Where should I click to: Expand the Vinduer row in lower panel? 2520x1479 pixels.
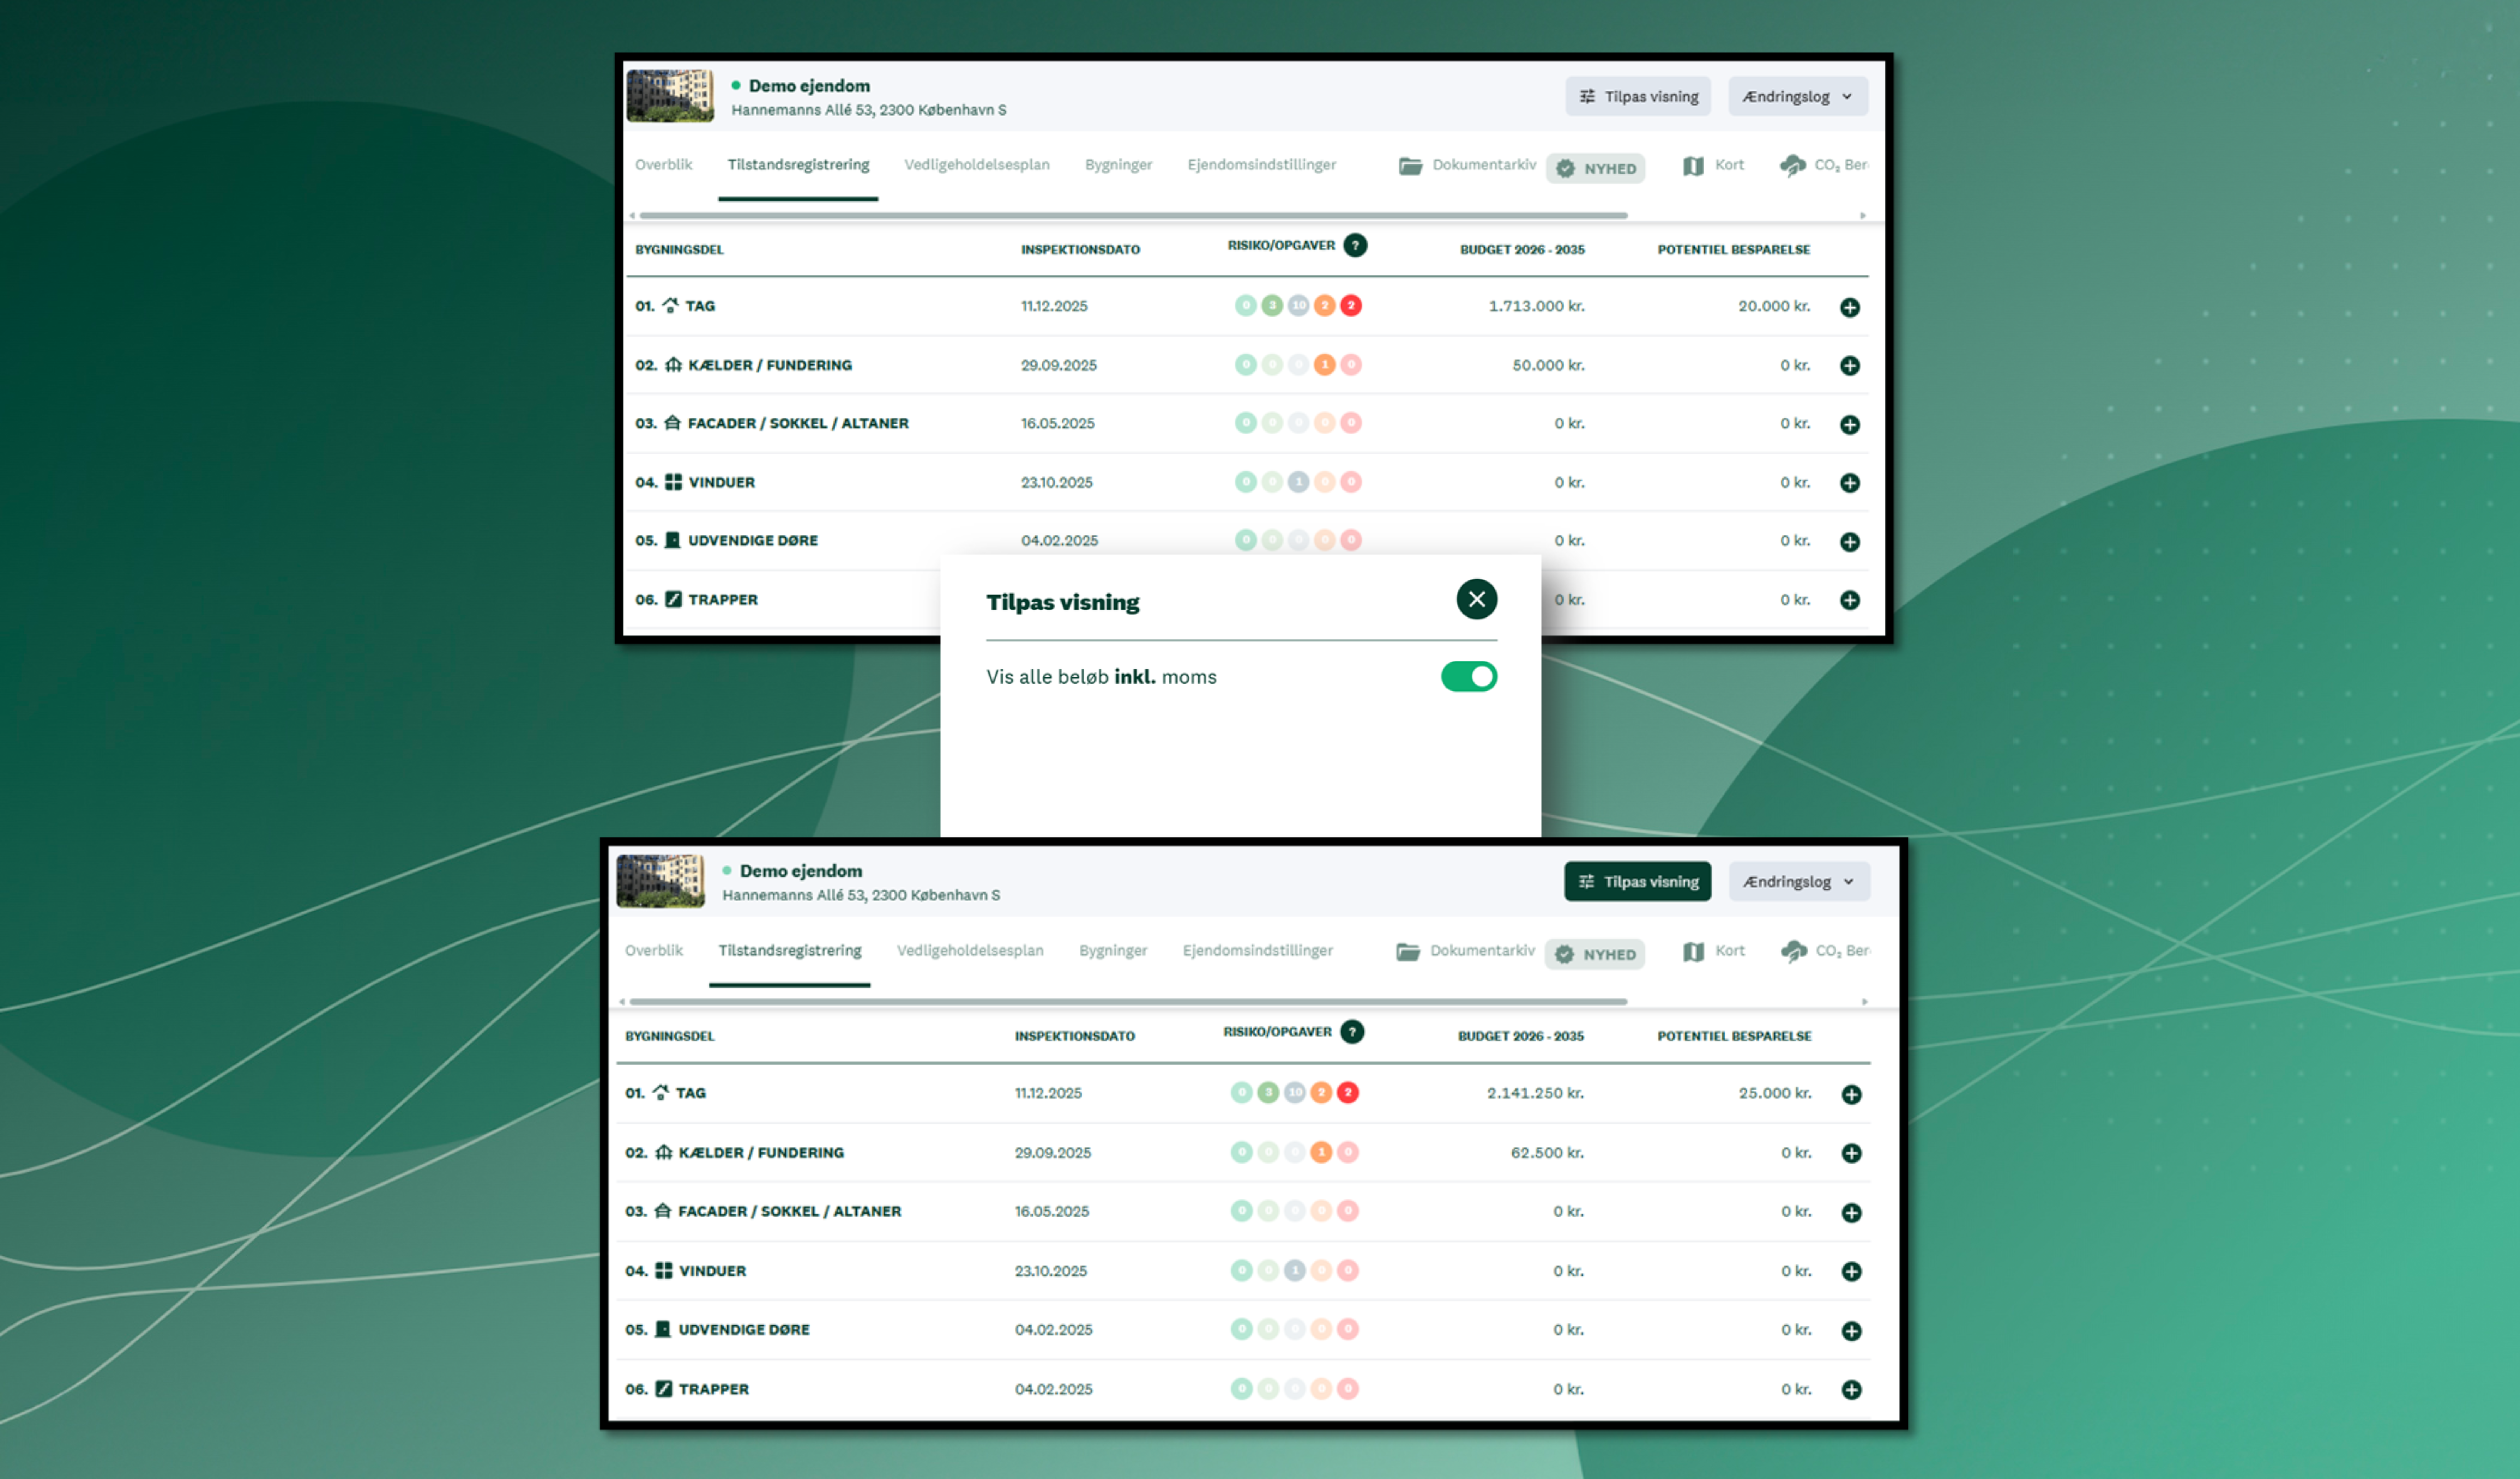1851,1271
